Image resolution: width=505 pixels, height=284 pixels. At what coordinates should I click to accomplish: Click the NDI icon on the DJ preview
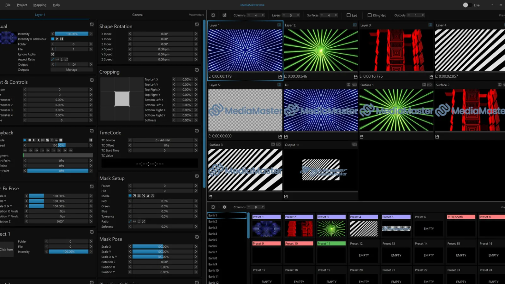[x=354, y=85]
